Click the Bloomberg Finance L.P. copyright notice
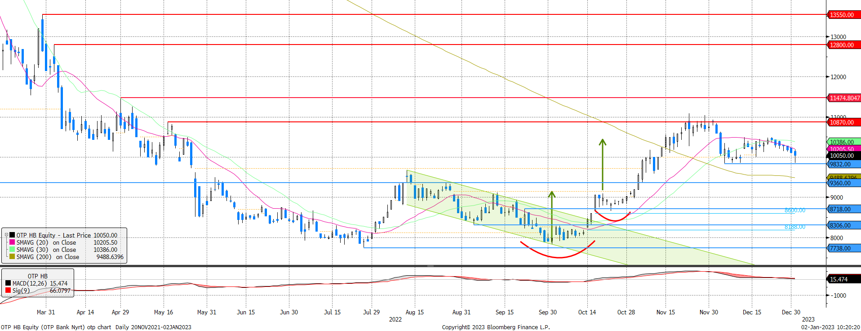The width and height of the screenshot is (861, 331). tap(496, 327)
